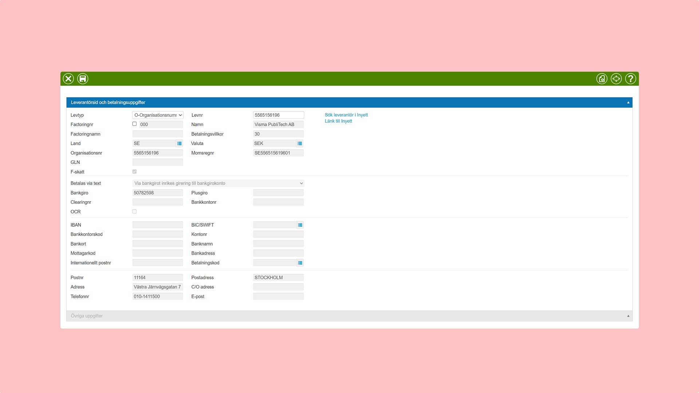
Task: Click the empty Factoringnamn field
Action: (x=158, y=134)
